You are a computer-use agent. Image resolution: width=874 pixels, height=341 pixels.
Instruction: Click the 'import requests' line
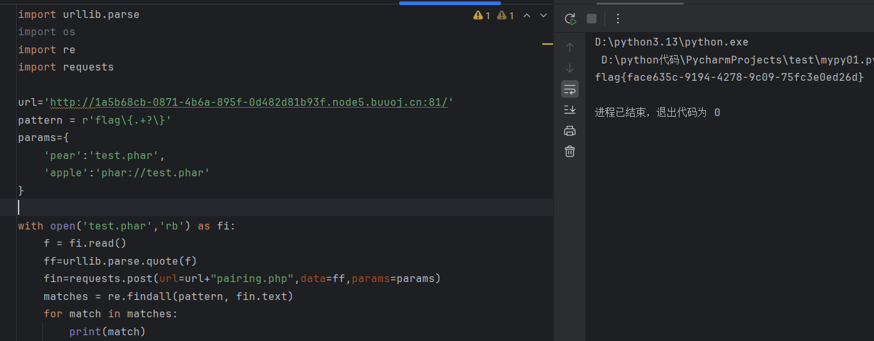tap(65, 67)
